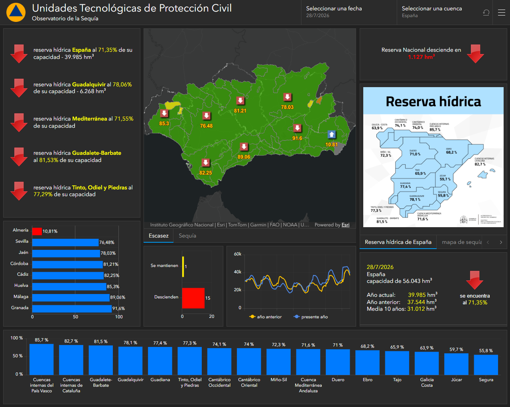Select the down-arrow marker above 85.3
The height and width of the screenshot is (407, 510).
click(164, 113)
